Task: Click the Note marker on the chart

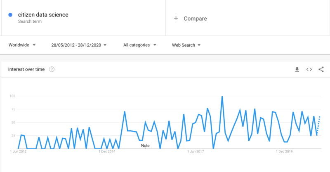Action: pos(145,146)
